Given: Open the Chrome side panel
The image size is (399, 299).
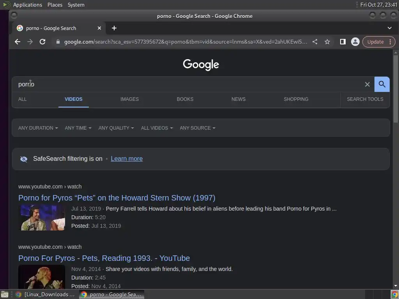Looking at the screenshot, I should (x=343, y=42).
